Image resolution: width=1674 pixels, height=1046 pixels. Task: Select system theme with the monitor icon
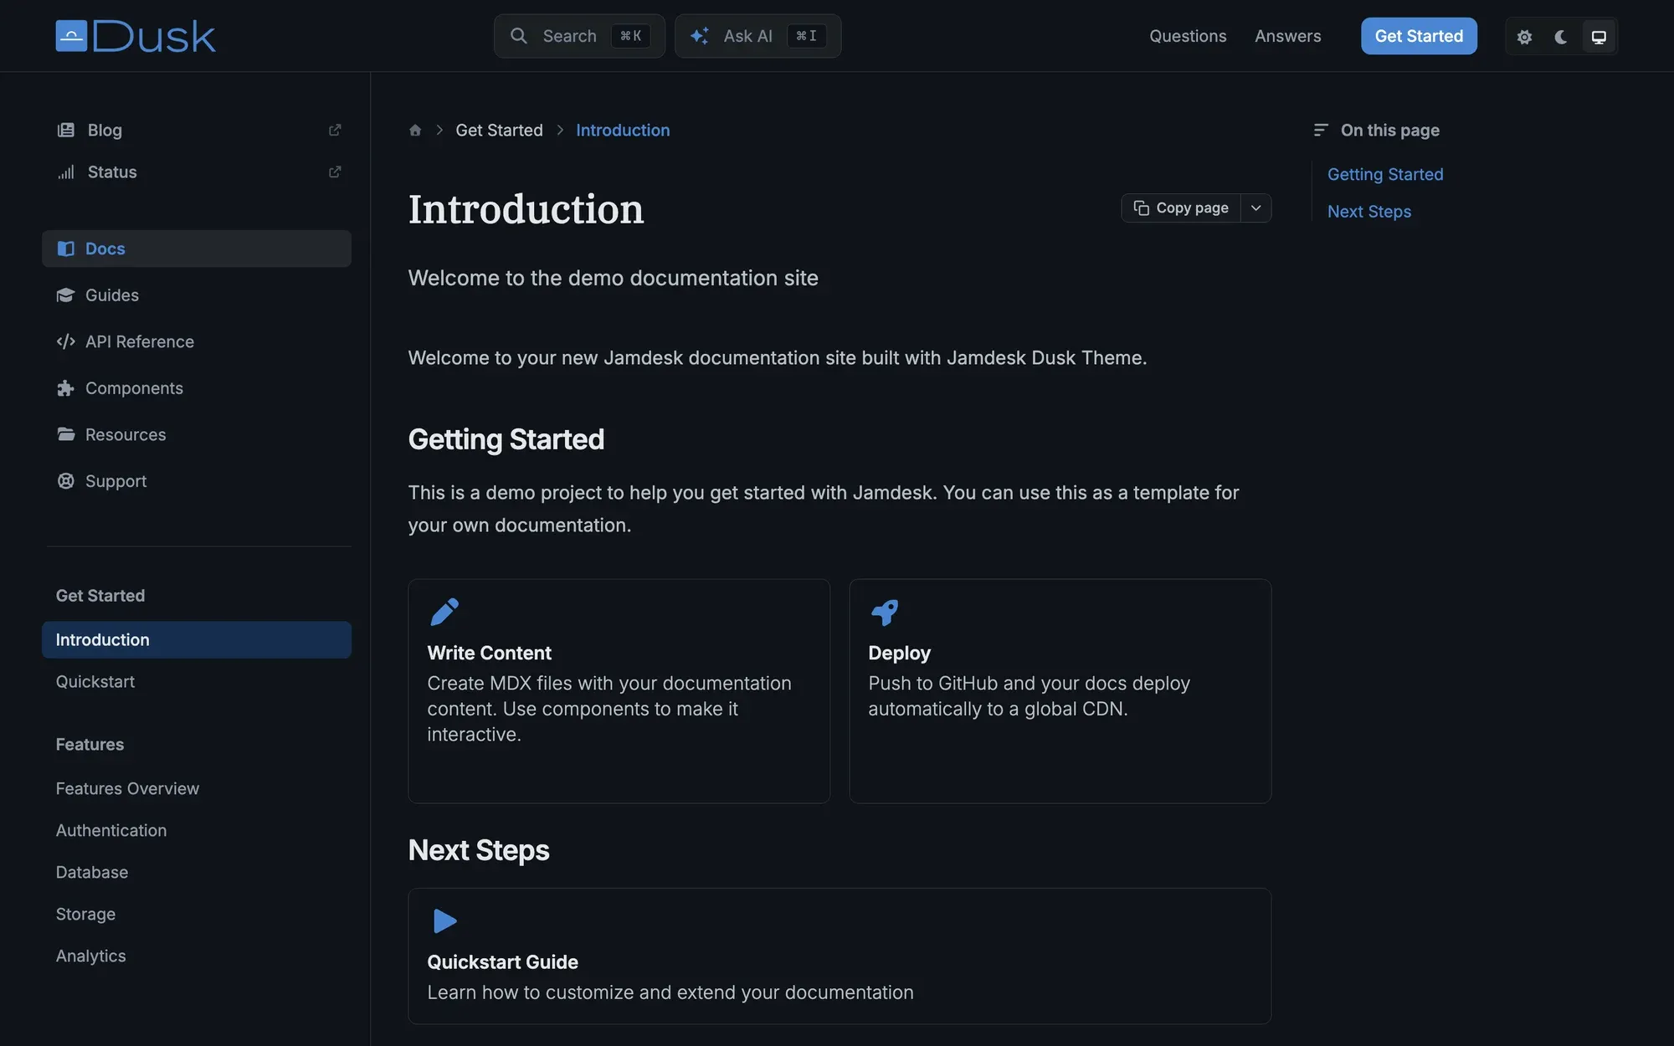pyautogui.click(x=1599, y=37)
